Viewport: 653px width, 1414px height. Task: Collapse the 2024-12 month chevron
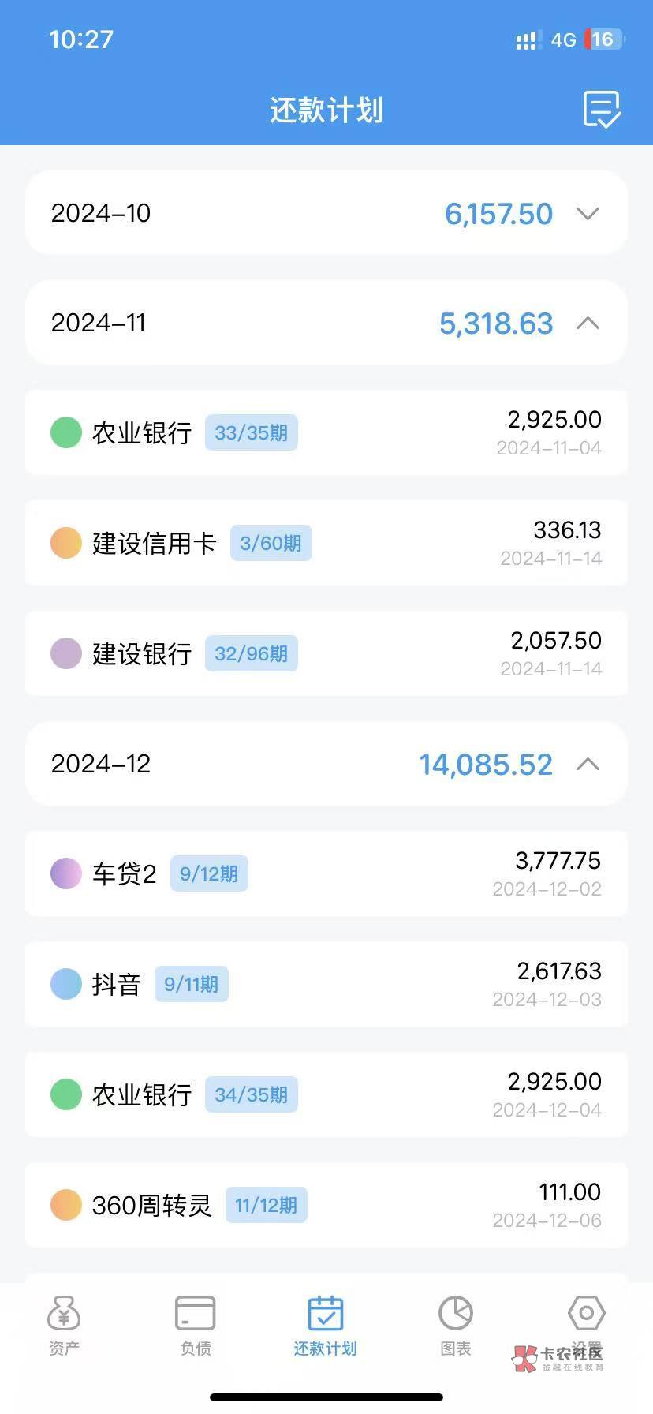tap(588, 764)
